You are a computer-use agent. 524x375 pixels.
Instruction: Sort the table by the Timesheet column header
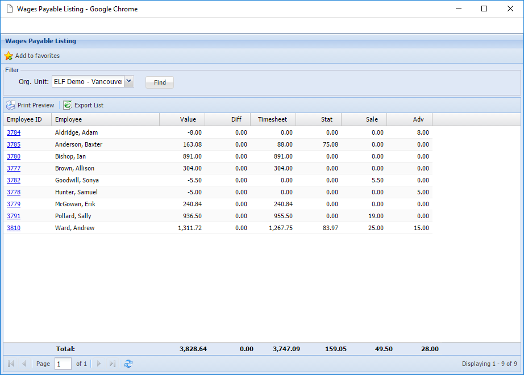[x=273, y=119]
